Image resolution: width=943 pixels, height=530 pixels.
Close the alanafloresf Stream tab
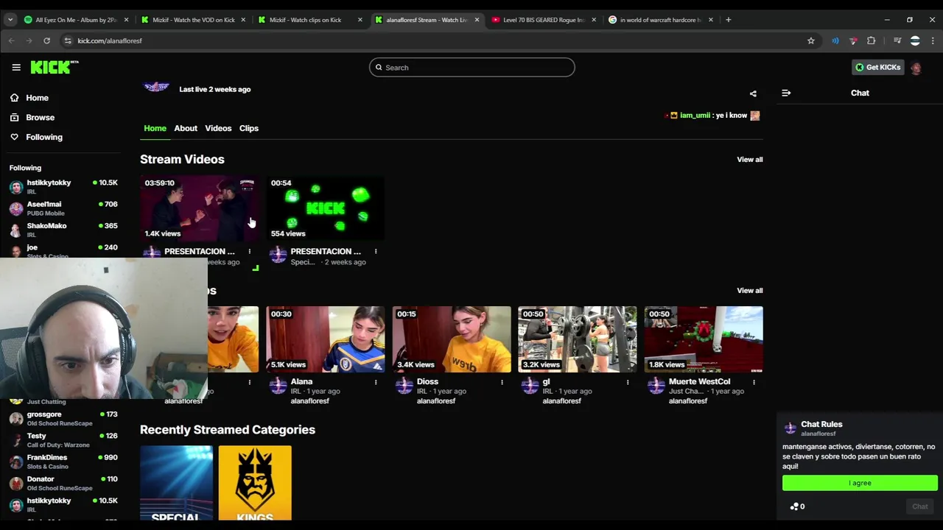(477, 20)
